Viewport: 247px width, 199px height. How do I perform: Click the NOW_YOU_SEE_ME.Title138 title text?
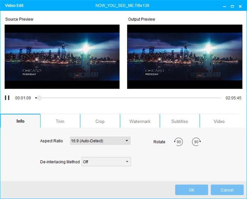[x=122, y=6]
